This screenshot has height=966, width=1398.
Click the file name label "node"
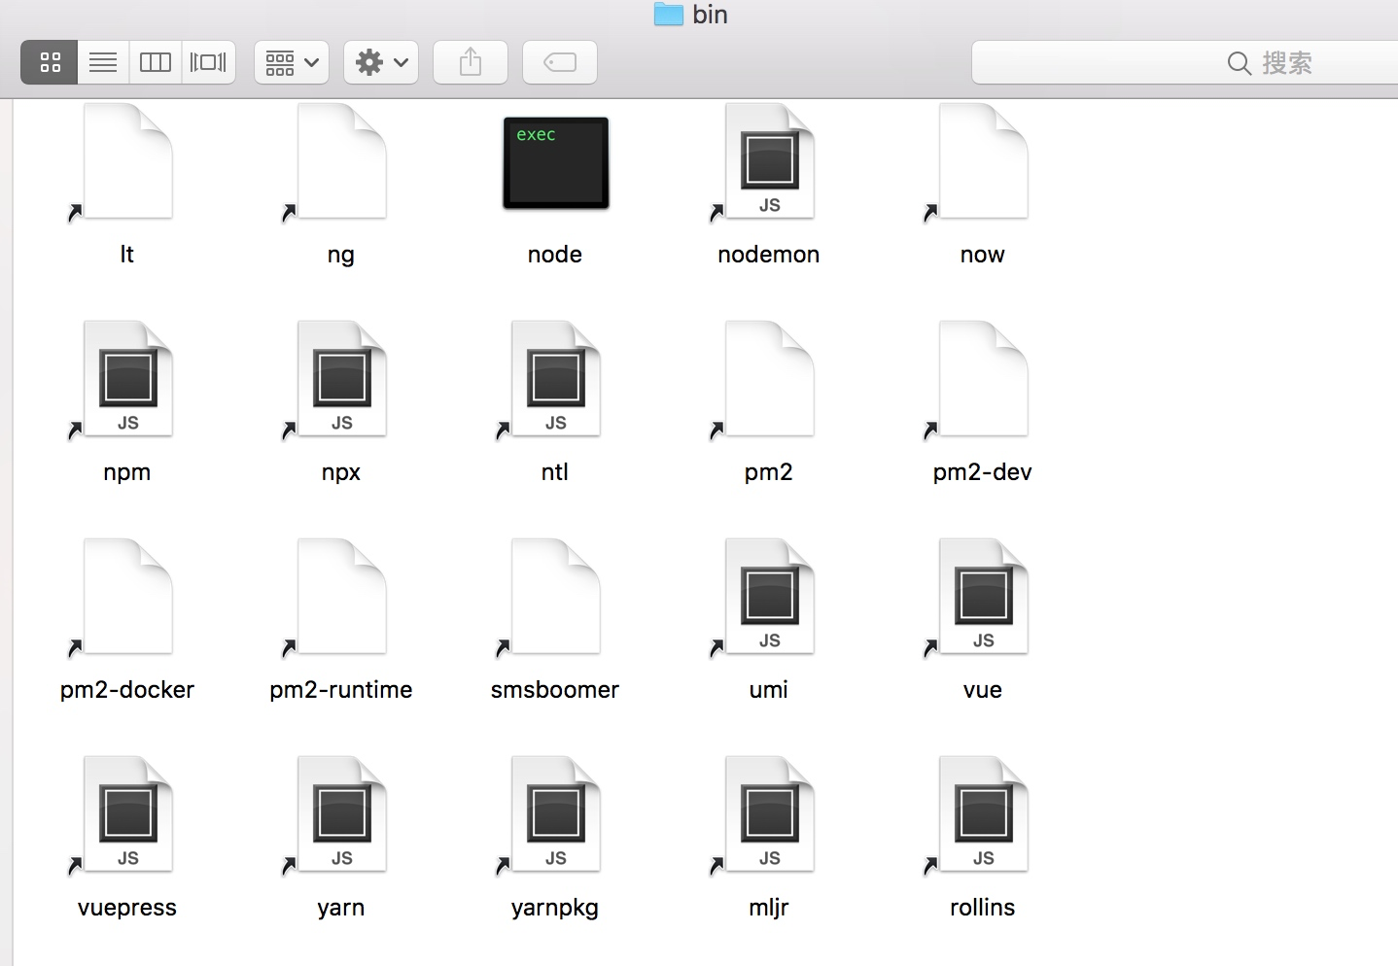pyautogui.click(x=555, y=255)
